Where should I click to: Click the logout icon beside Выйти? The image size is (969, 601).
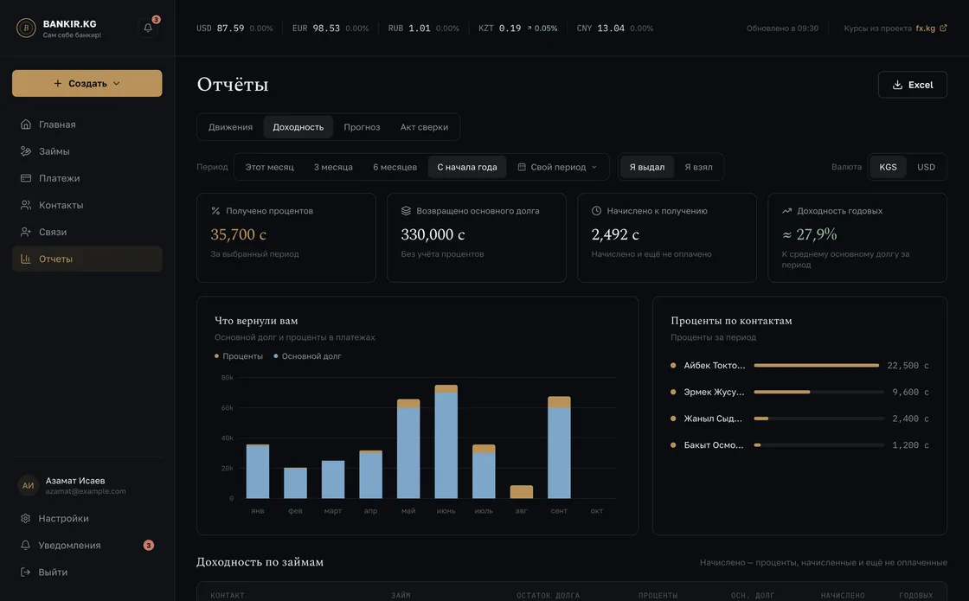25,572
